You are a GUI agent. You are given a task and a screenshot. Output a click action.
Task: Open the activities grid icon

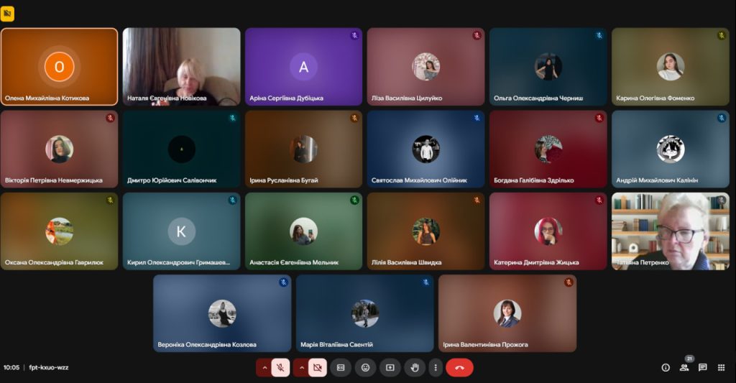(721, 367)
